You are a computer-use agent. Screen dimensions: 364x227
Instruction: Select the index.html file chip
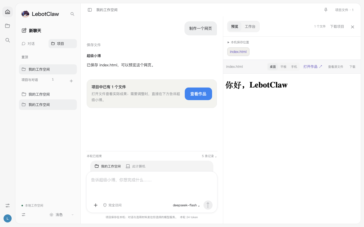[x=238, y=52]
